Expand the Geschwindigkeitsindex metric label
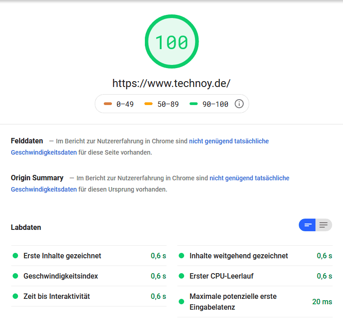This screenshot has width=343, height=325. 60,276
